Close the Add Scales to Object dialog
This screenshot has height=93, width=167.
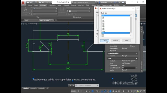coord(133,9)
